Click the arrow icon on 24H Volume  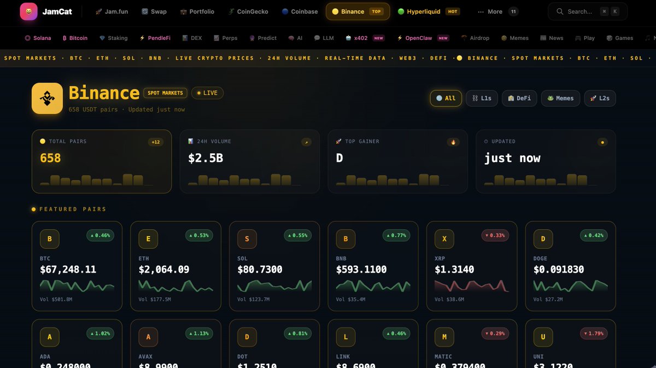click(306, 142)
